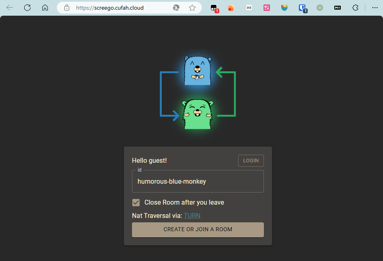The height and width of the screenshot is (261, 383).
Task: Go to the browser home page
Action: 45,8
